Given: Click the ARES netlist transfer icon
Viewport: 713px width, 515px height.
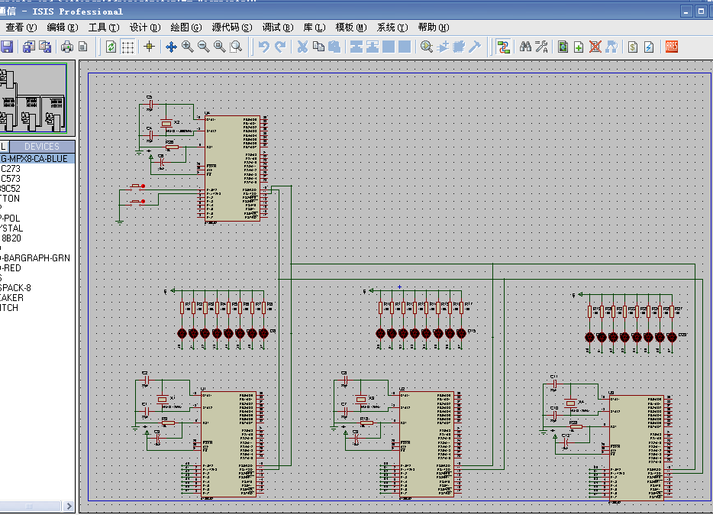Looking at the screenshot, I should (x=672, y=47).
